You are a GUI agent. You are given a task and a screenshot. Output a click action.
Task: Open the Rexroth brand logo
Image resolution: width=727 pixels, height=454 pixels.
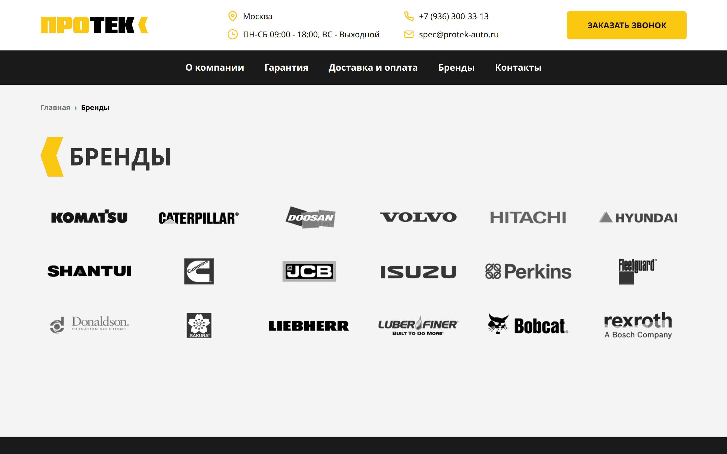click(638, 325)
